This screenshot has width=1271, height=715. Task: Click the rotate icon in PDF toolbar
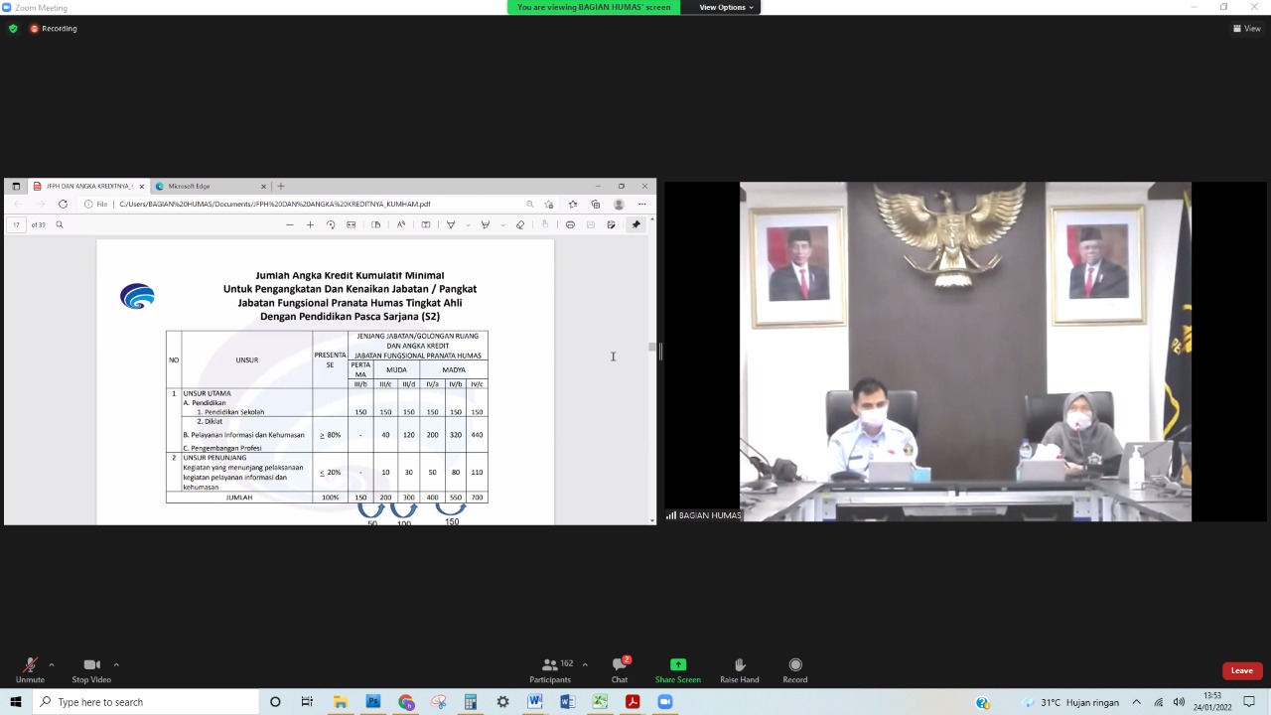331,225
